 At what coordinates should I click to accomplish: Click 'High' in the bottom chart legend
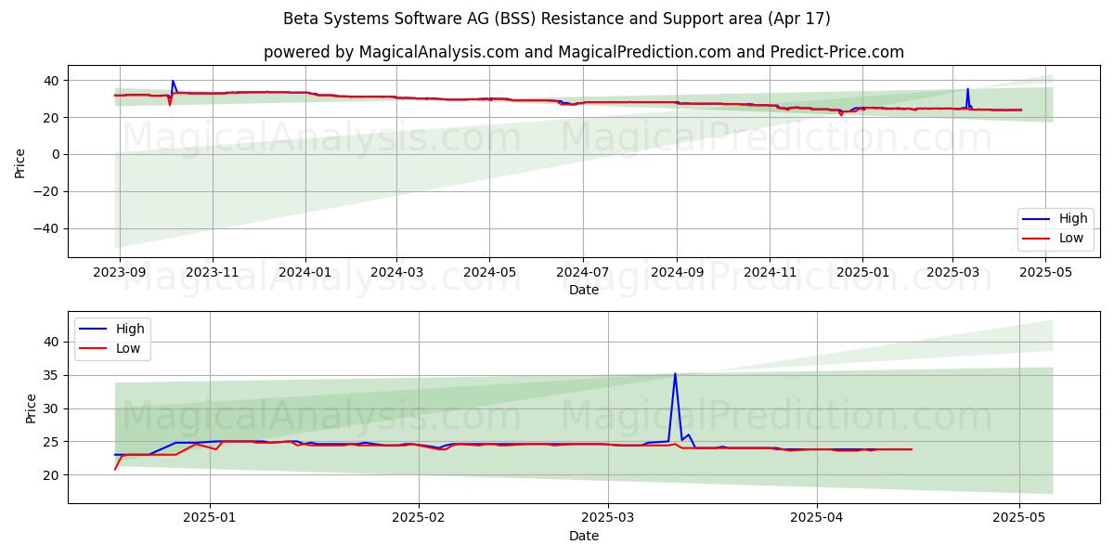click(x=129, y=330)
